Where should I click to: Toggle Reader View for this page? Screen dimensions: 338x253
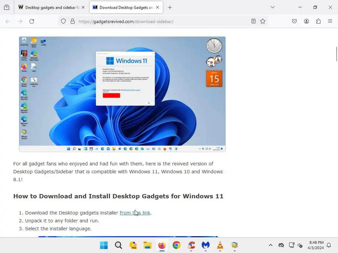(x=253, y=21)
